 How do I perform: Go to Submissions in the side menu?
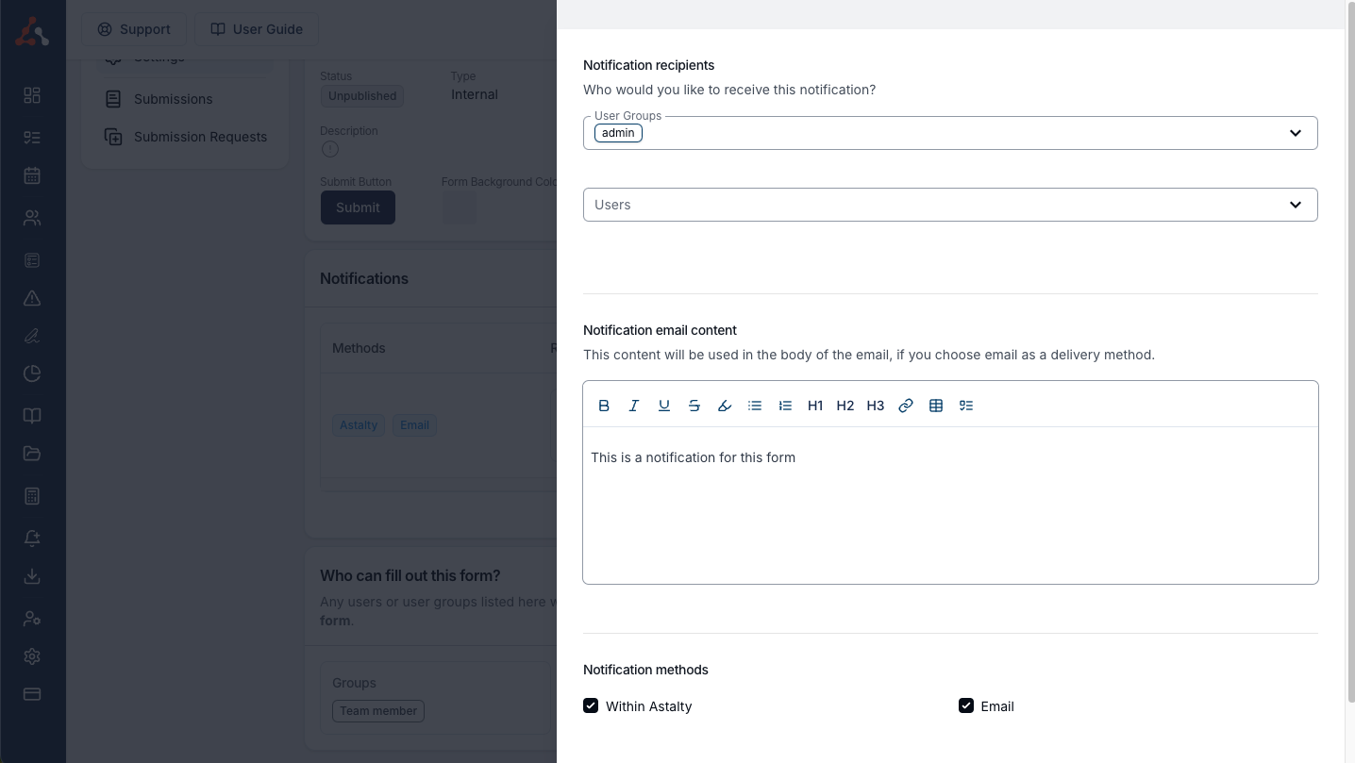point(173,99)
